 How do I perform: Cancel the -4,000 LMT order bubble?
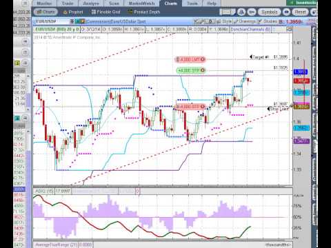(203, 59)
